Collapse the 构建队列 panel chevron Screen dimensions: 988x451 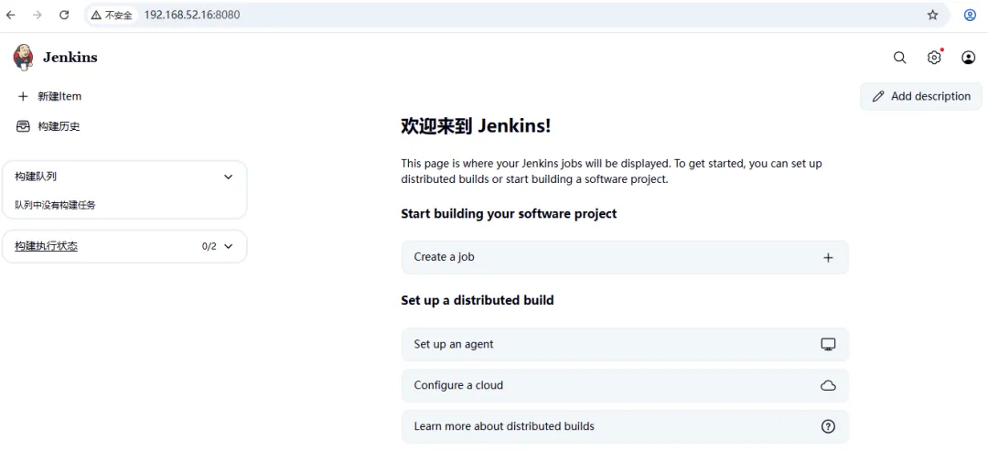pyautogui.click(x=229, y=177)
